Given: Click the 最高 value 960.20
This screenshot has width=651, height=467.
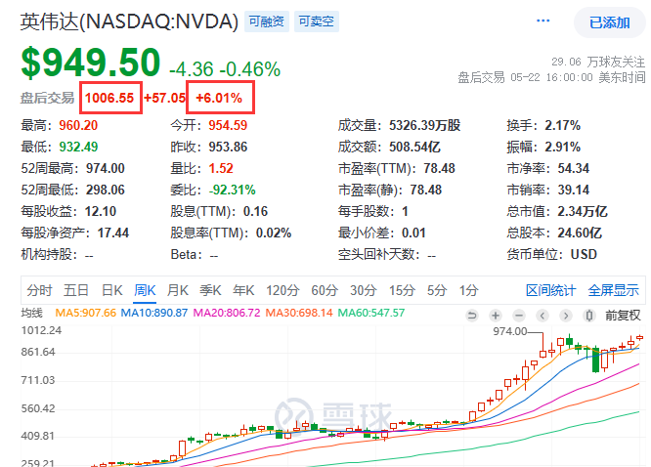Looking at the screenshot, I should 78,125.
